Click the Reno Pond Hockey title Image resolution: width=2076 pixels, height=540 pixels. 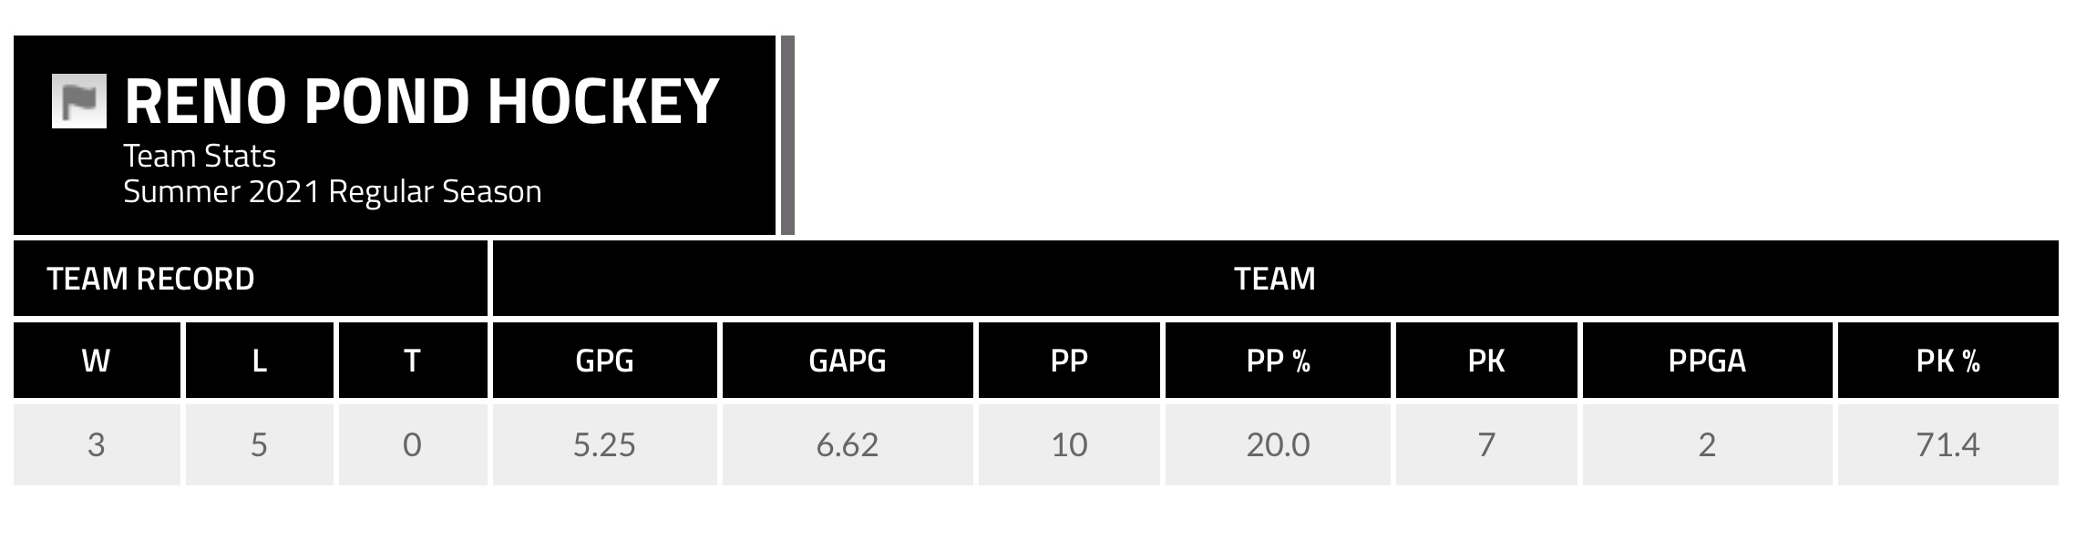(x=421, y=101)
